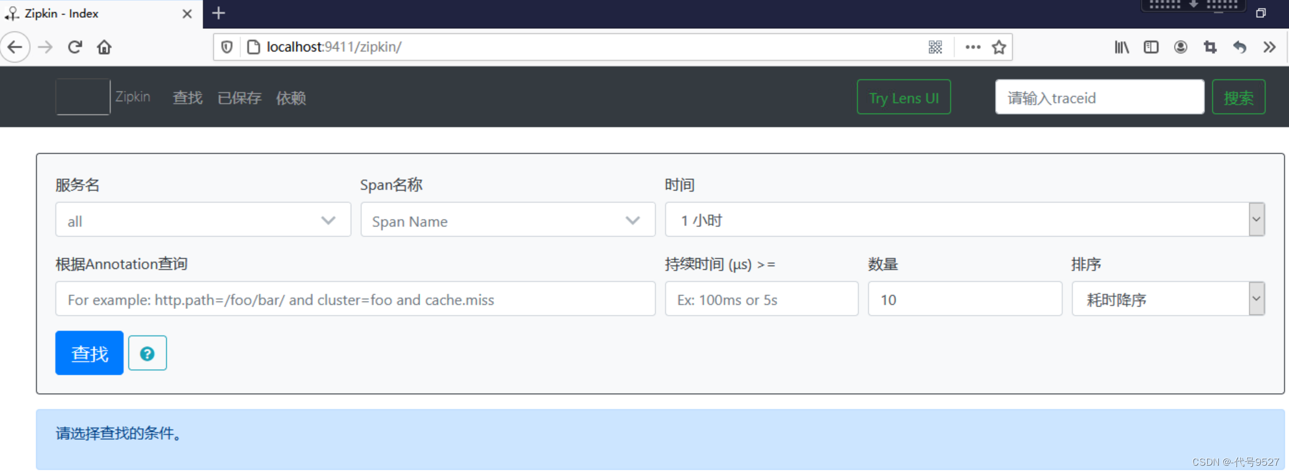The image size is (1289, 473).
Task: Click the Span名称 label
Action: (391, 185)
